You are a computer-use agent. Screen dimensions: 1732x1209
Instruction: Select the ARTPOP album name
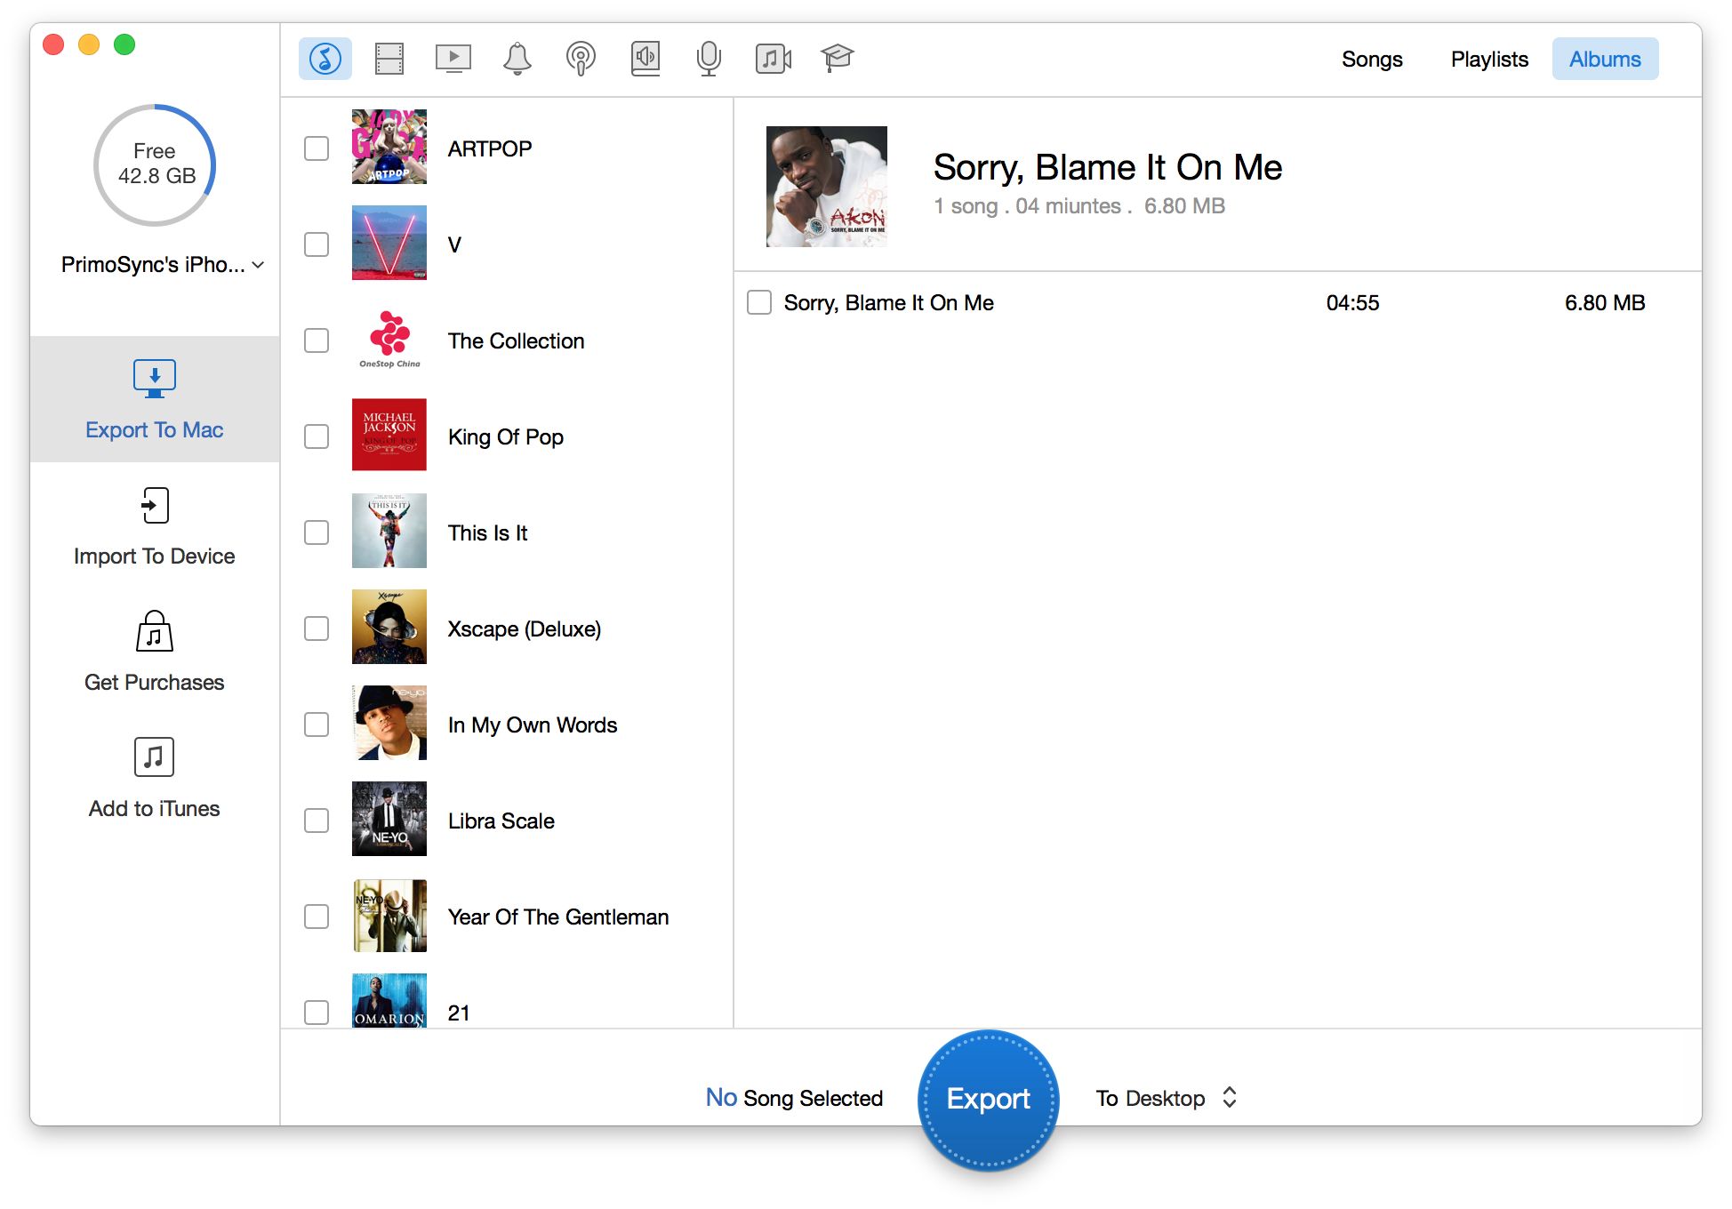pos(490,148)
